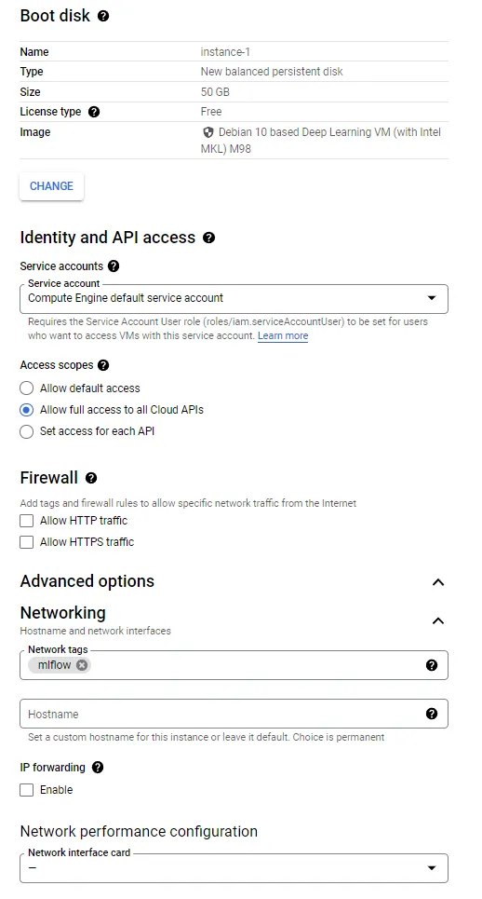Enable Allow HTTP traffic checkbox

[x=26, y=521]
